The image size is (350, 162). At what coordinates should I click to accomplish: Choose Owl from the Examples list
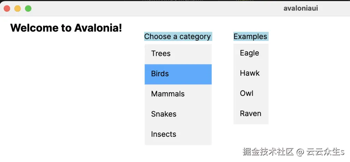point(251,93)
